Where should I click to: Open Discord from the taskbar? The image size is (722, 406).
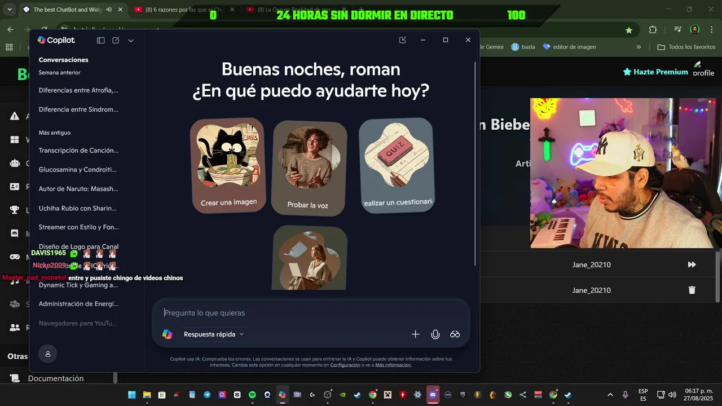433,395
